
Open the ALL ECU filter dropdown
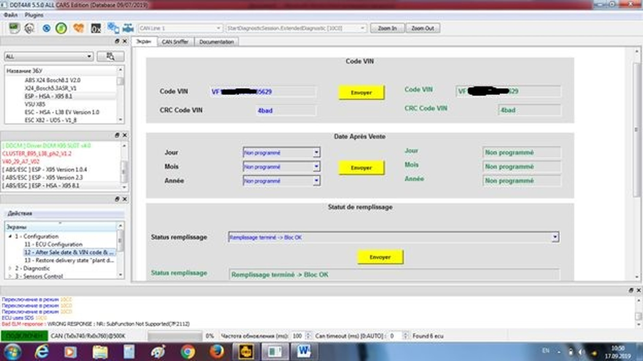(x=89, y=56)
